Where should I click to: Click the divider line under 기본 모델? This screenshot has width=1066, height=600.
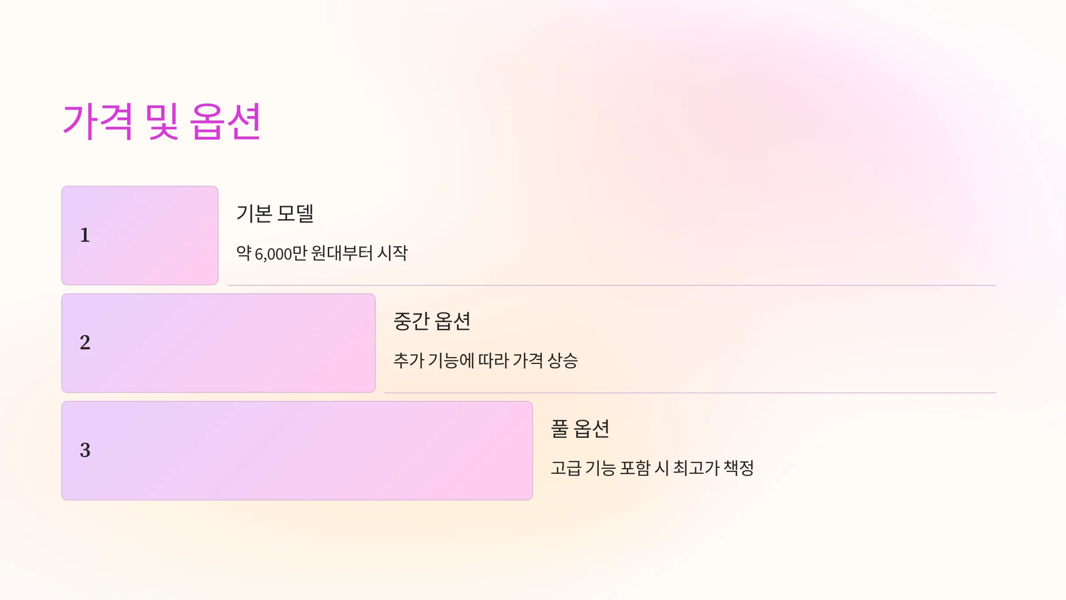tap(612, 285)
